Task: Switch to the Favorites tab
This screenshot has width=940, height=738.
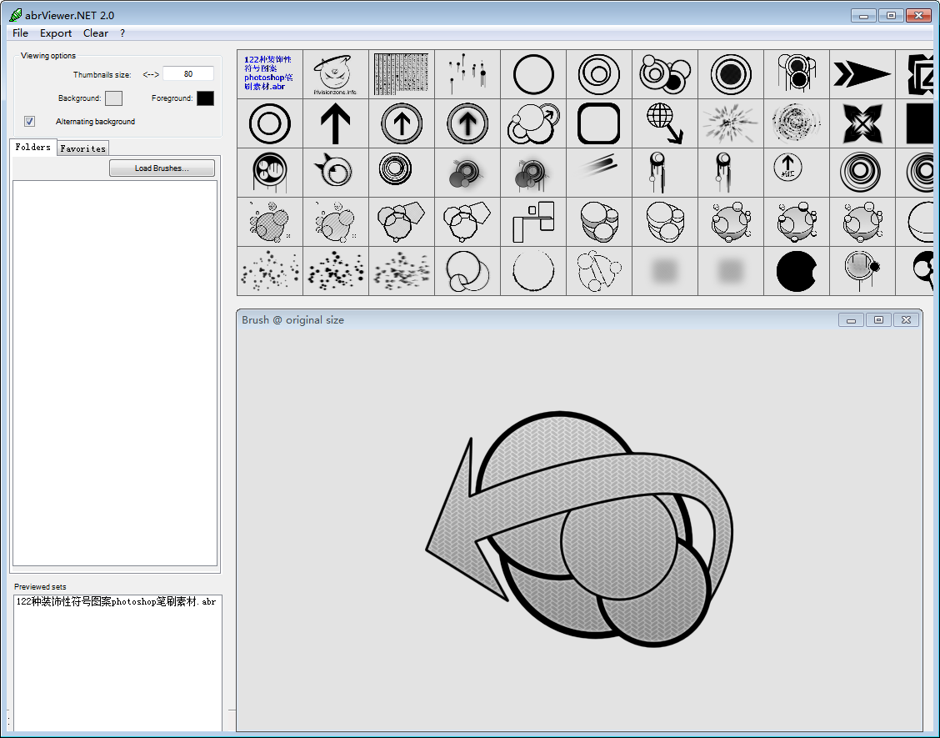Action: [x=83, y=148]
